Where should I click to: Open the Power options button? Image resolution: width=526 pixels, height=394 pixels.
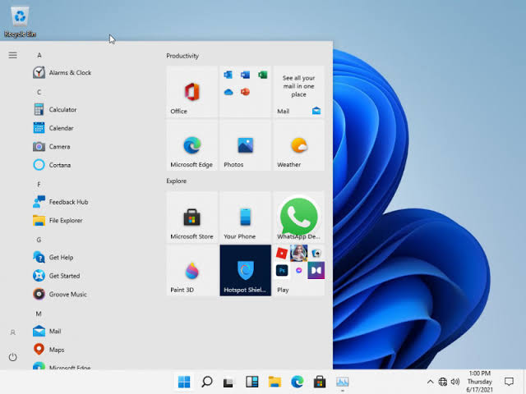(13, 357)
